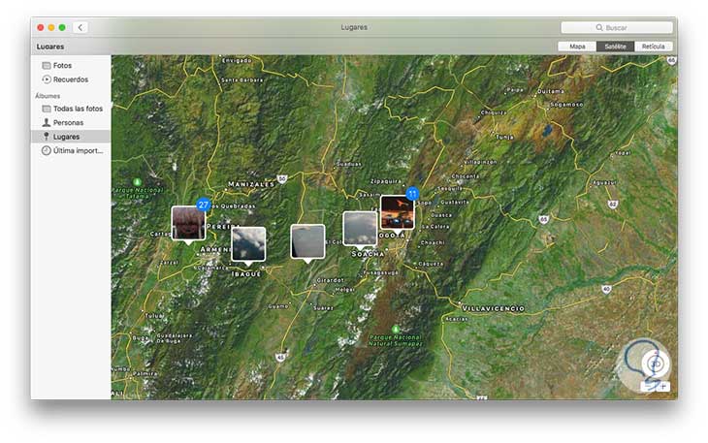Screen dimensions: 708x443
Task: Zoom out with the minus map button
Action: point(648,386)
